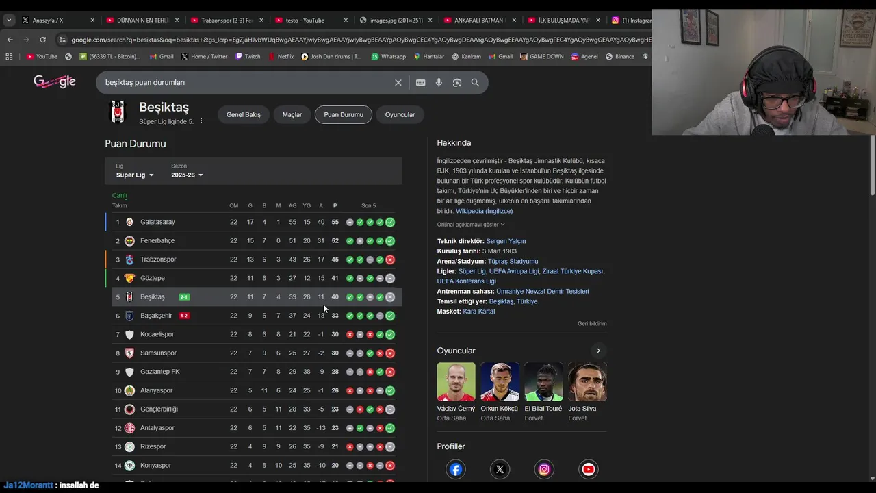Click the Beşiktaş club crest in header
The width and height of the screenshot is (876, 493).
pos(118,112)
